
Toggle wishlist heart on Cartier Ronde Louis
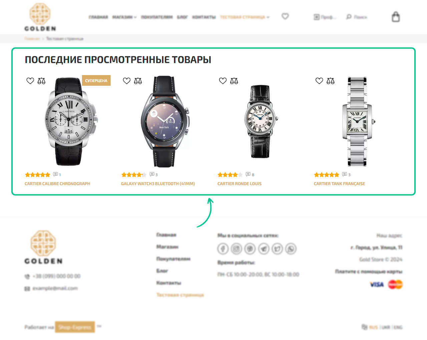(x=223, y=81)
